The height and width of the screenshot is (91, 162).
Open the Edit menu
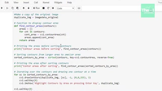[x=7, y=3]
